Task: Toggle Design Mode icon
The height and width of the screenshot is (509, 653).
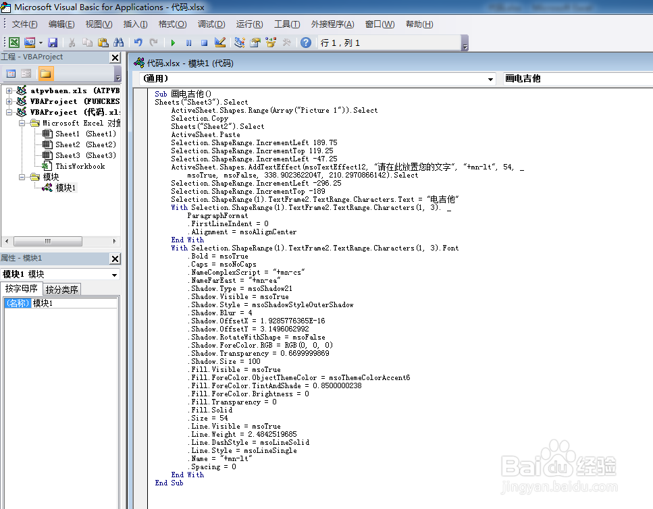Action: coord(220,43)
